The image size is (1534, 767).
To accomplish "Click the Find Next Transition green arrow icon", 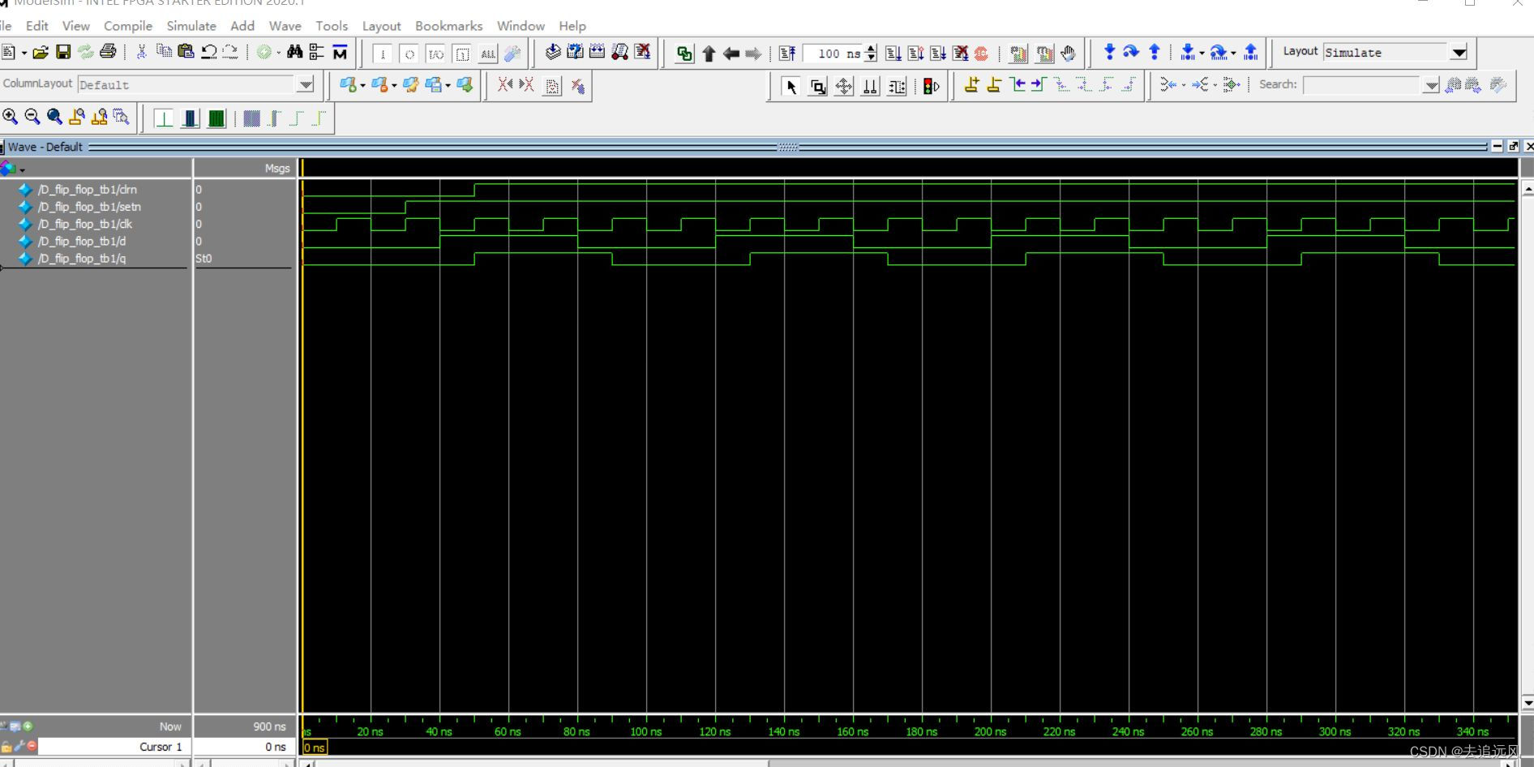I will click(x=1039, y=84).
